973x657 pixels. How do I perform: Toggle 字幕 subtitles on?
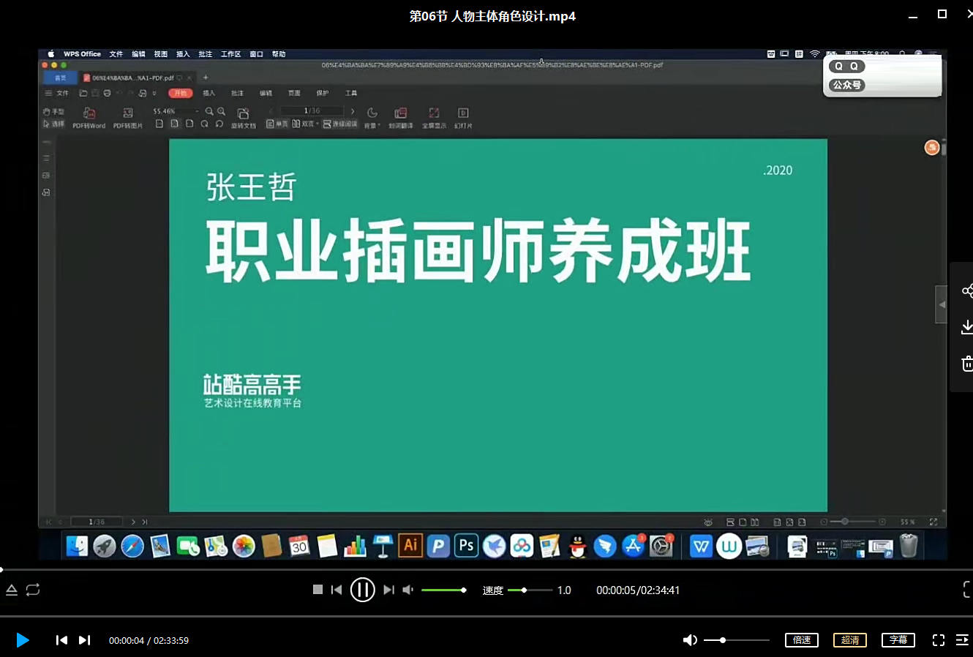click(x=898, y=640)
